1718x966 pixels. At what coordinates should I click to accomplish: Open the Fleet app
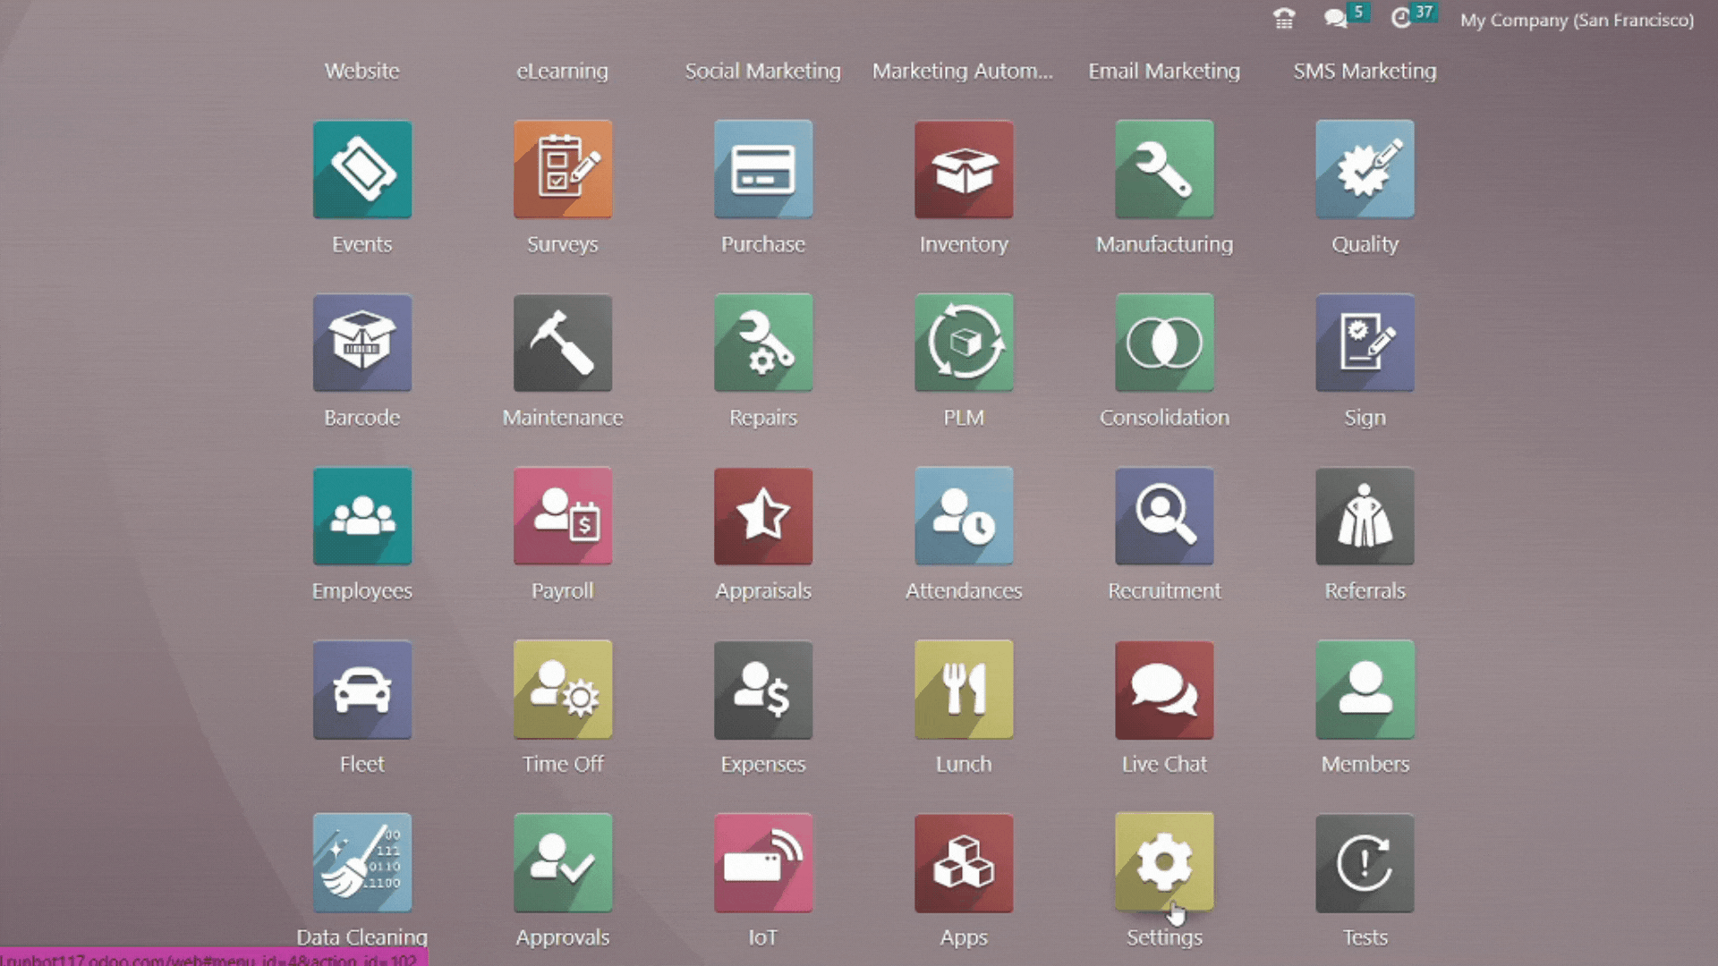[362, 691]
